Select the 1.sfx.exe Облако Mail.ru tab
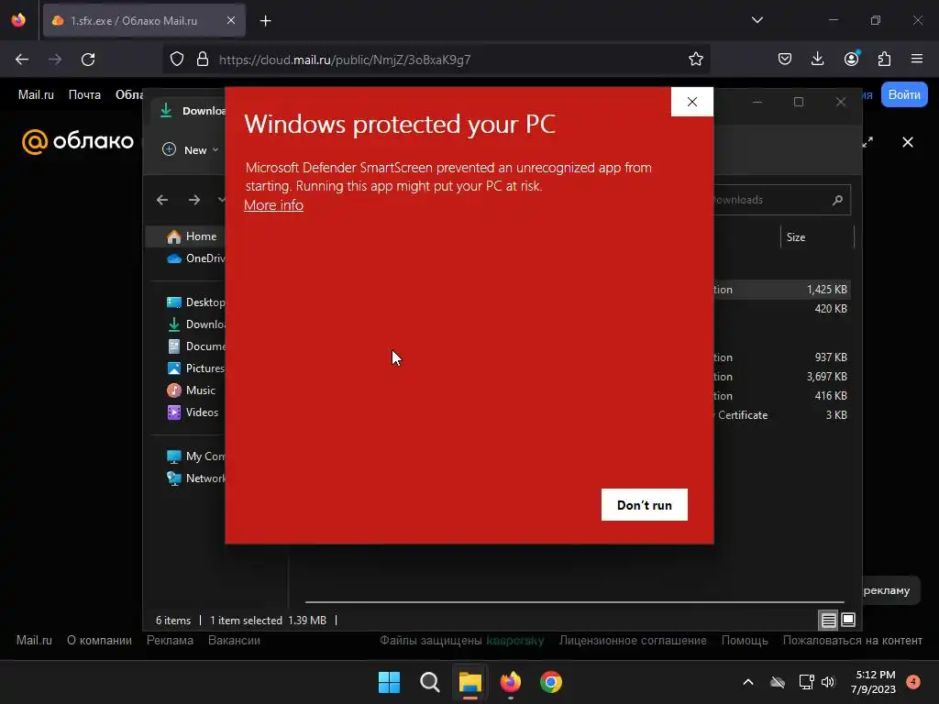Screen dimensions: 939x704 pos(144,20)
